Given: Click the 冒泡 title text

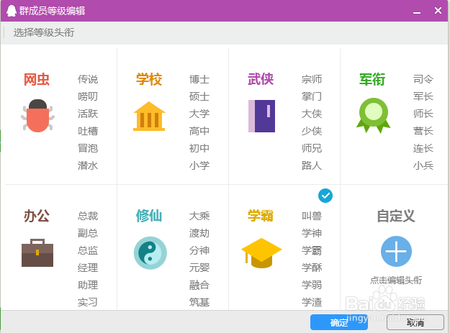Looking at the screenshot, I should click(x=88, y=148).
